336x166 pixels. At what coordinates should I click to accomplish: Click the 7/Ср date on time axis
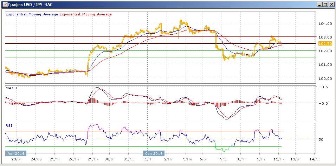(223, 159)
